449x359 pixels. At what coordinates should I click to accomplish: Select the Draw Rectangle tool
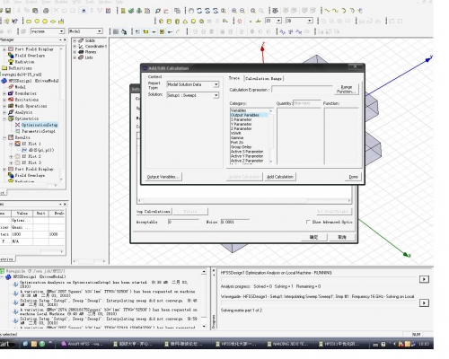(29, 22)
